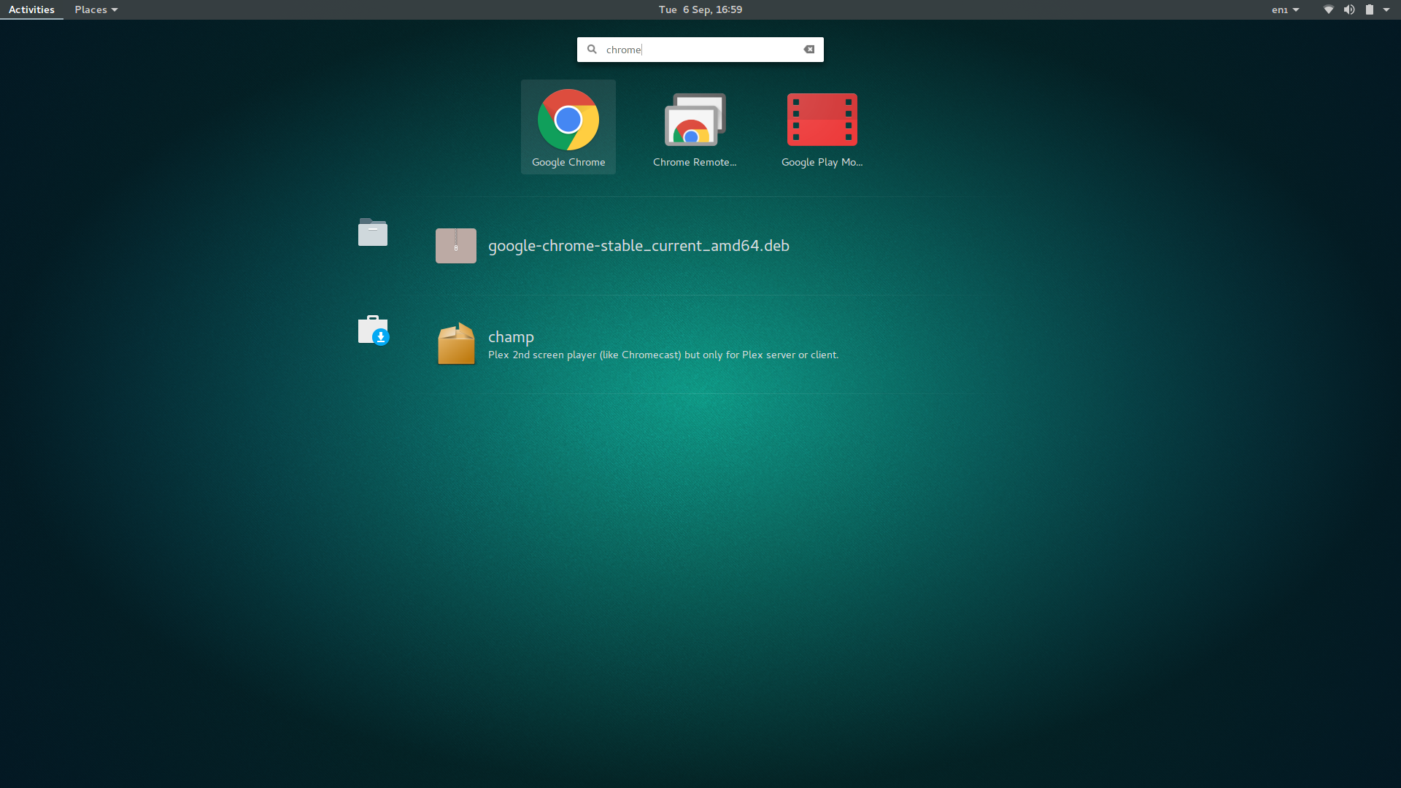Launch the Google Chrome app icon

tap(568, 120)
